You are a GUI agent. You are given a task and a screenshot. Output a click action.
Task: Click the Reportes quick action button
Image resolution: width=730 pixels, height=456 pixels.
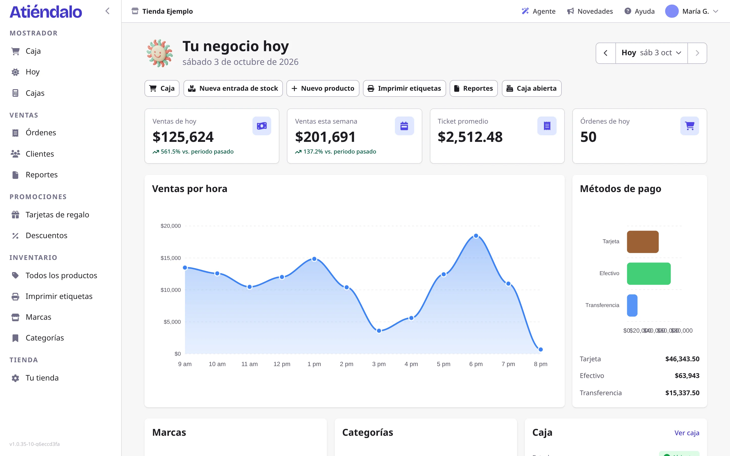(473, 88)
